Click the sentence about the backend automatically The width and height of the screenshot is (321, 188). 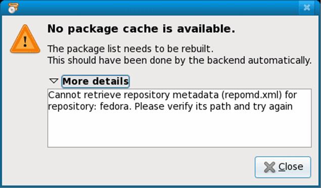179,61
